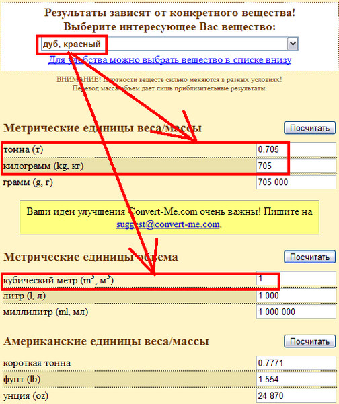Open the substance dropdown showing дуб, красный
This screenshot has width=339, height=404.
(169, 44)
